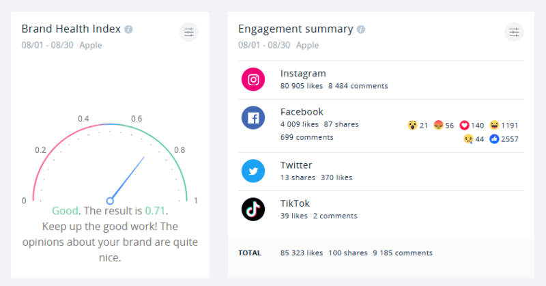Click the Instagram row title
This screenshot has height=286, width=546.
303,74
